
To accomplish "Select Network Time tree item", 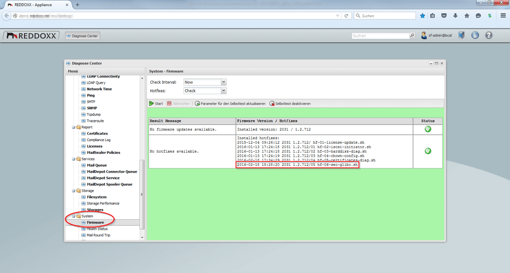I will (99, 89).
